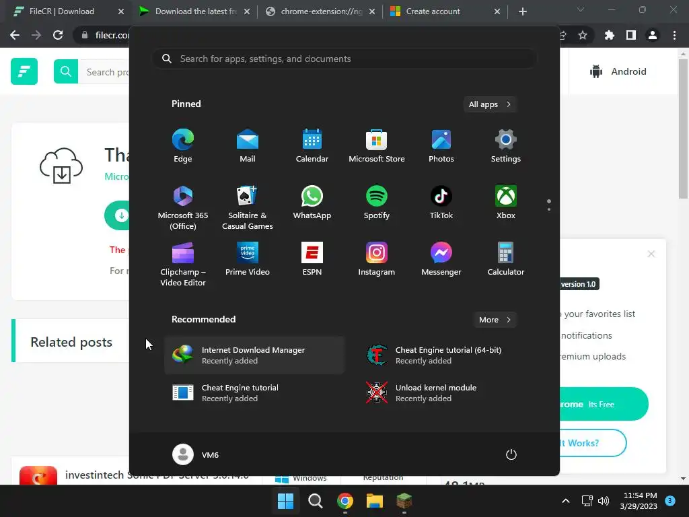The image size is (689, 517).
Task: Open the ESPN app
Action: pyautogui.click(x=312, y=259)
